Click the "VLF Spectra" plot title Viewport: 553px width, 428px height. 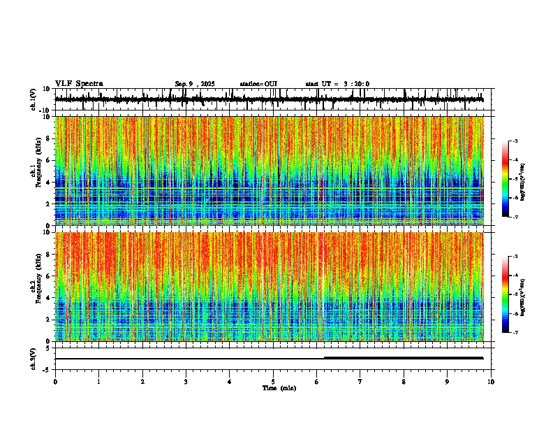pos(79,84)
